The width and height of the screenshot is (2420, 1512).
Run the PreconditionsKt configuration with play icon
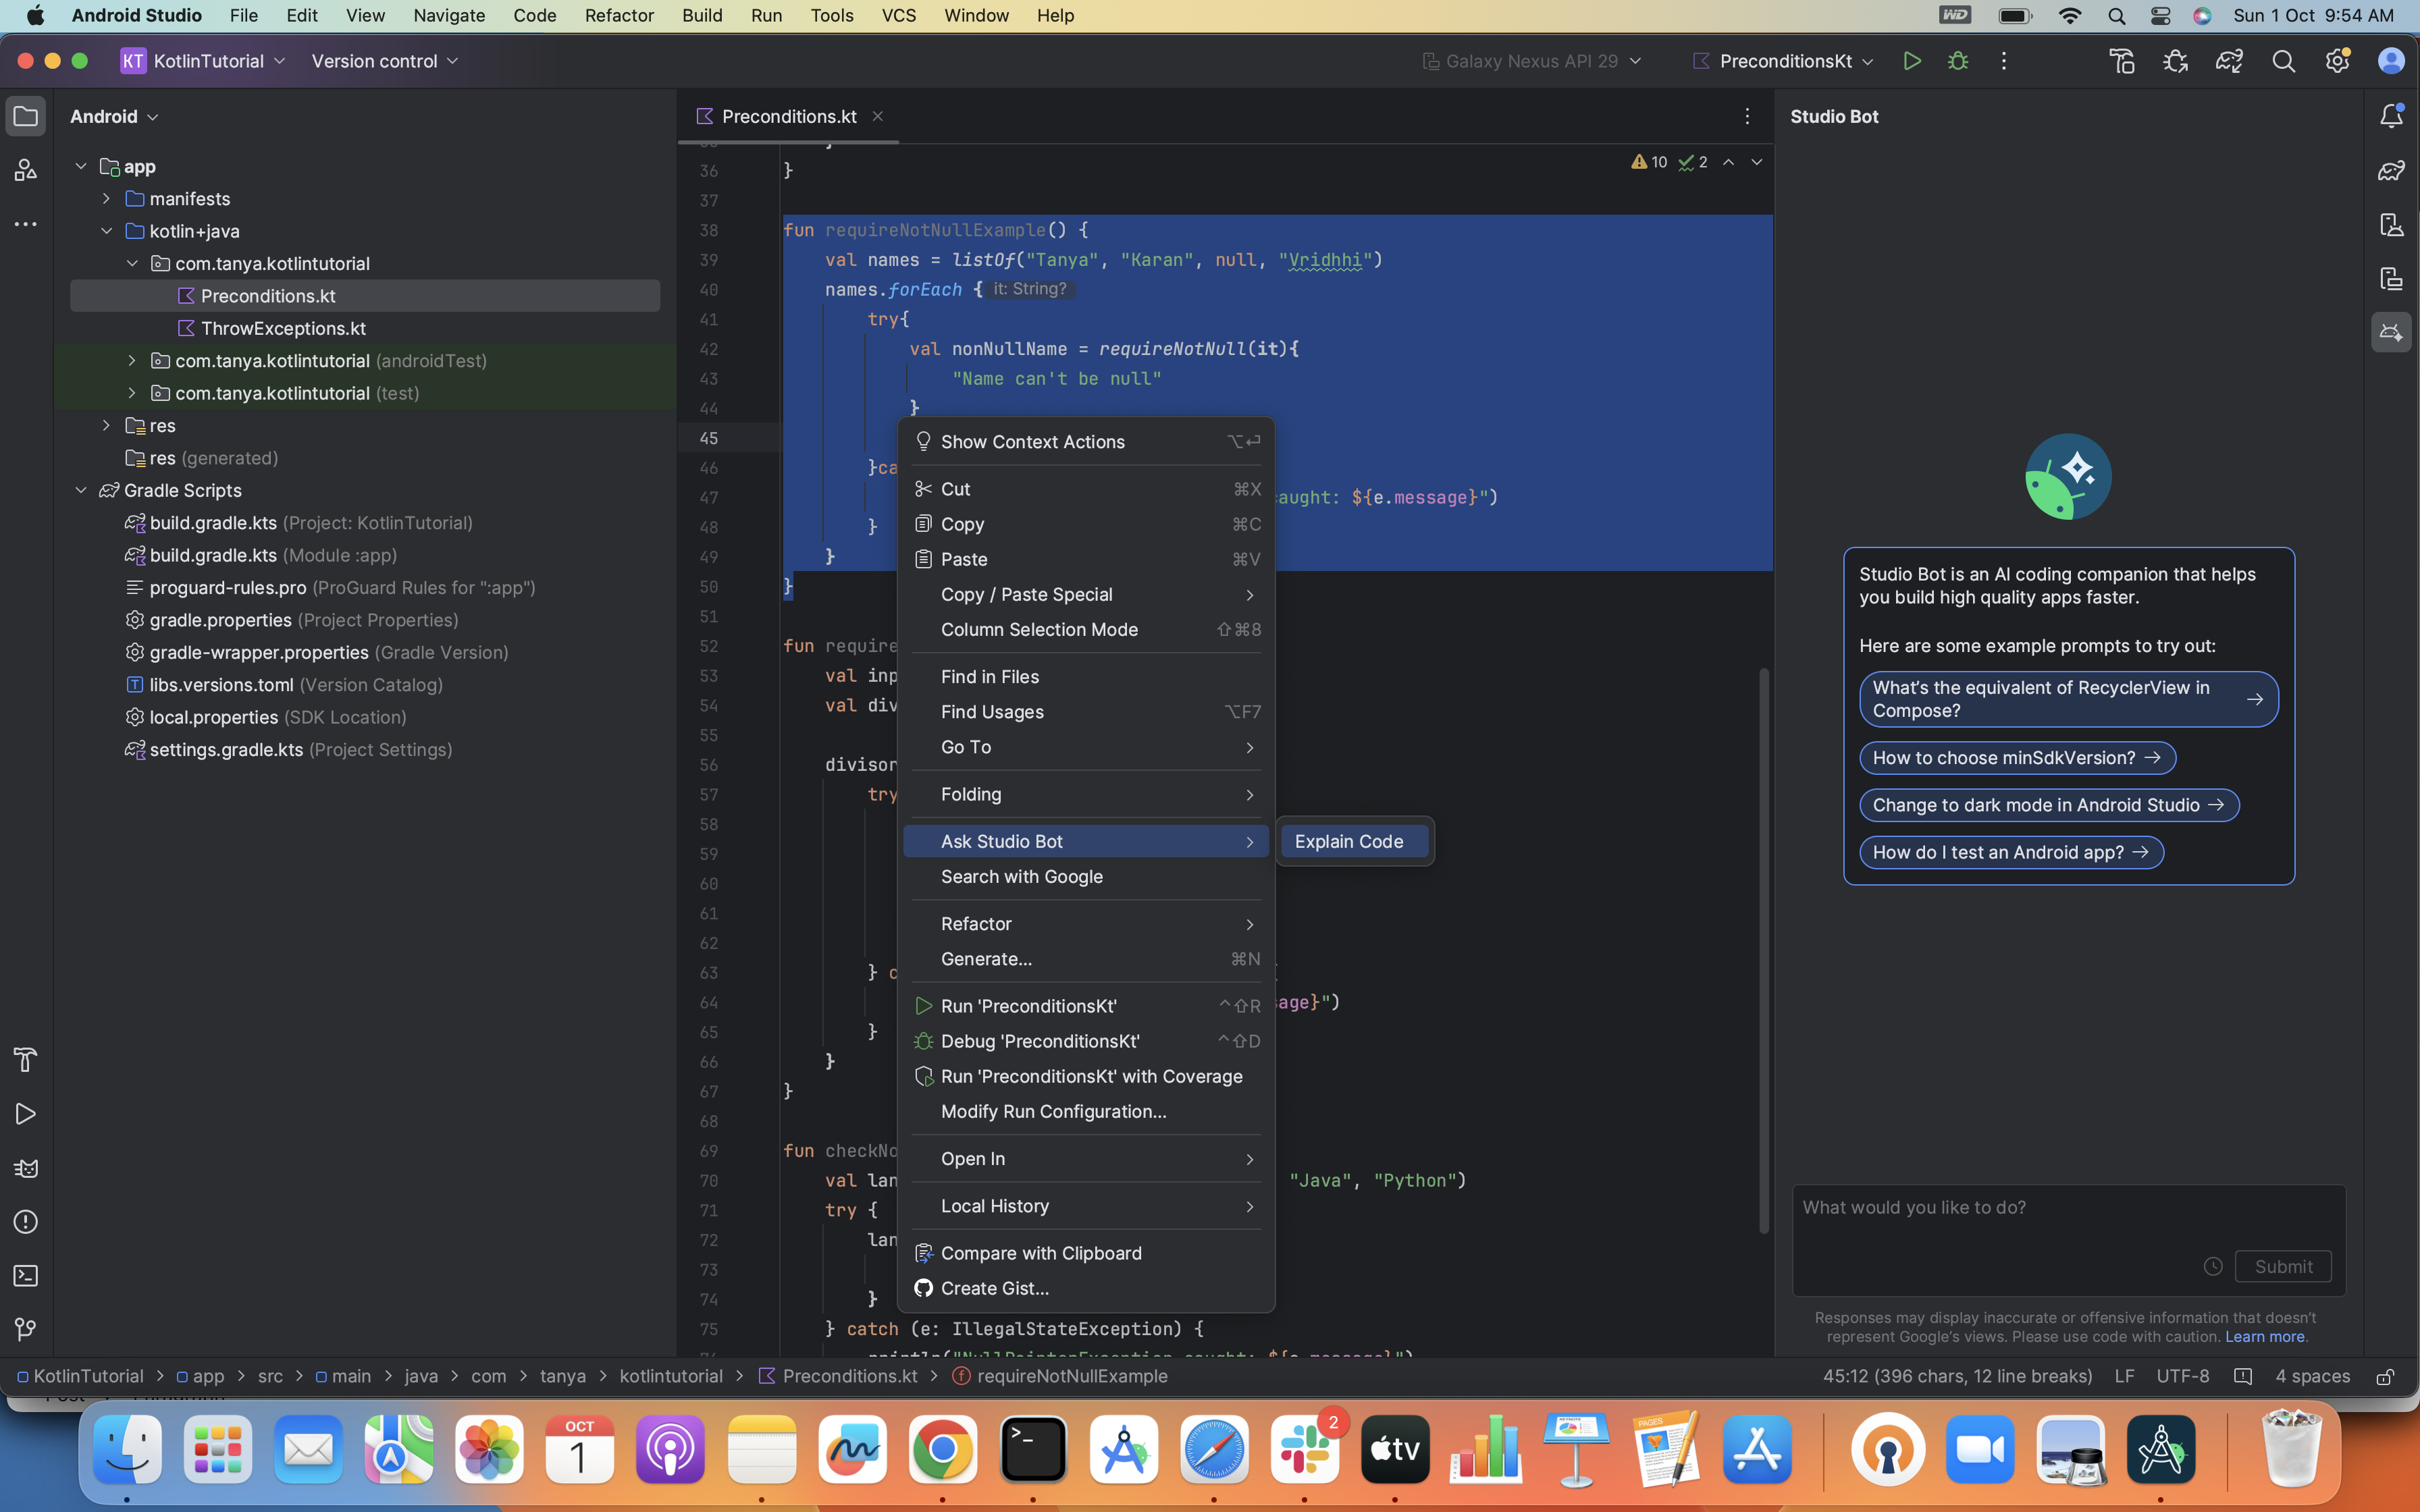(1911, 61)
